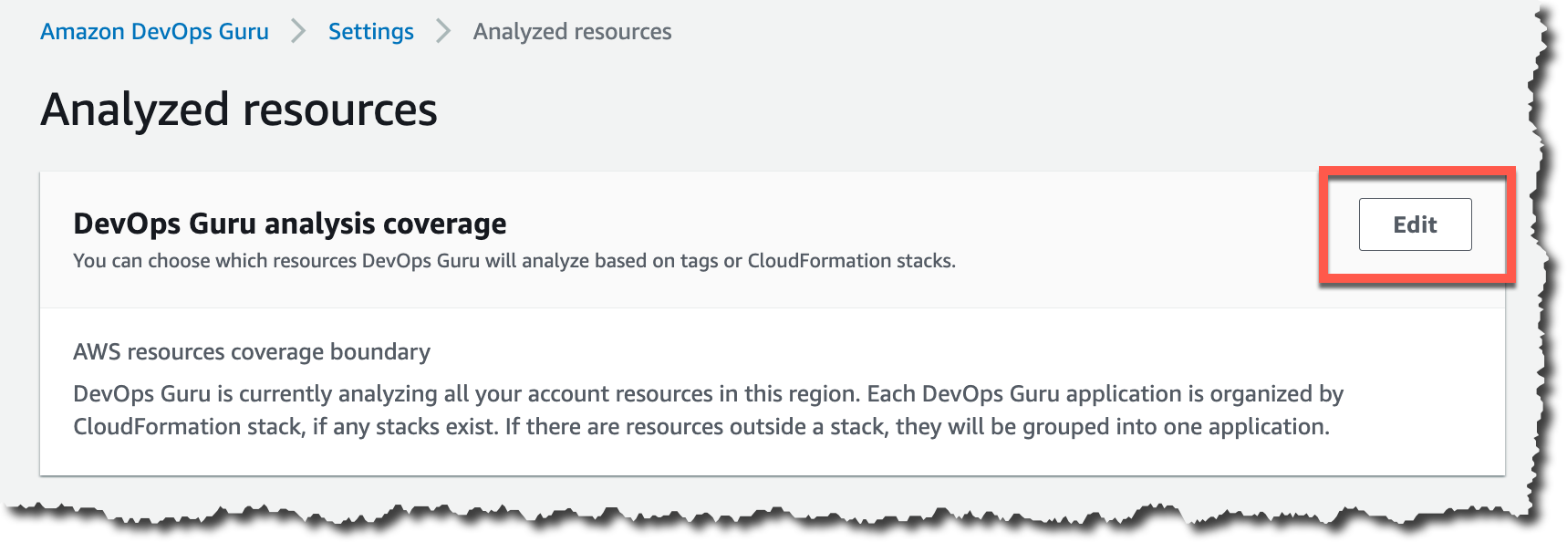This screenshot has width=1567, height=542.
Task: Select the Analyzed resources page heading
Action: [239, 109]
